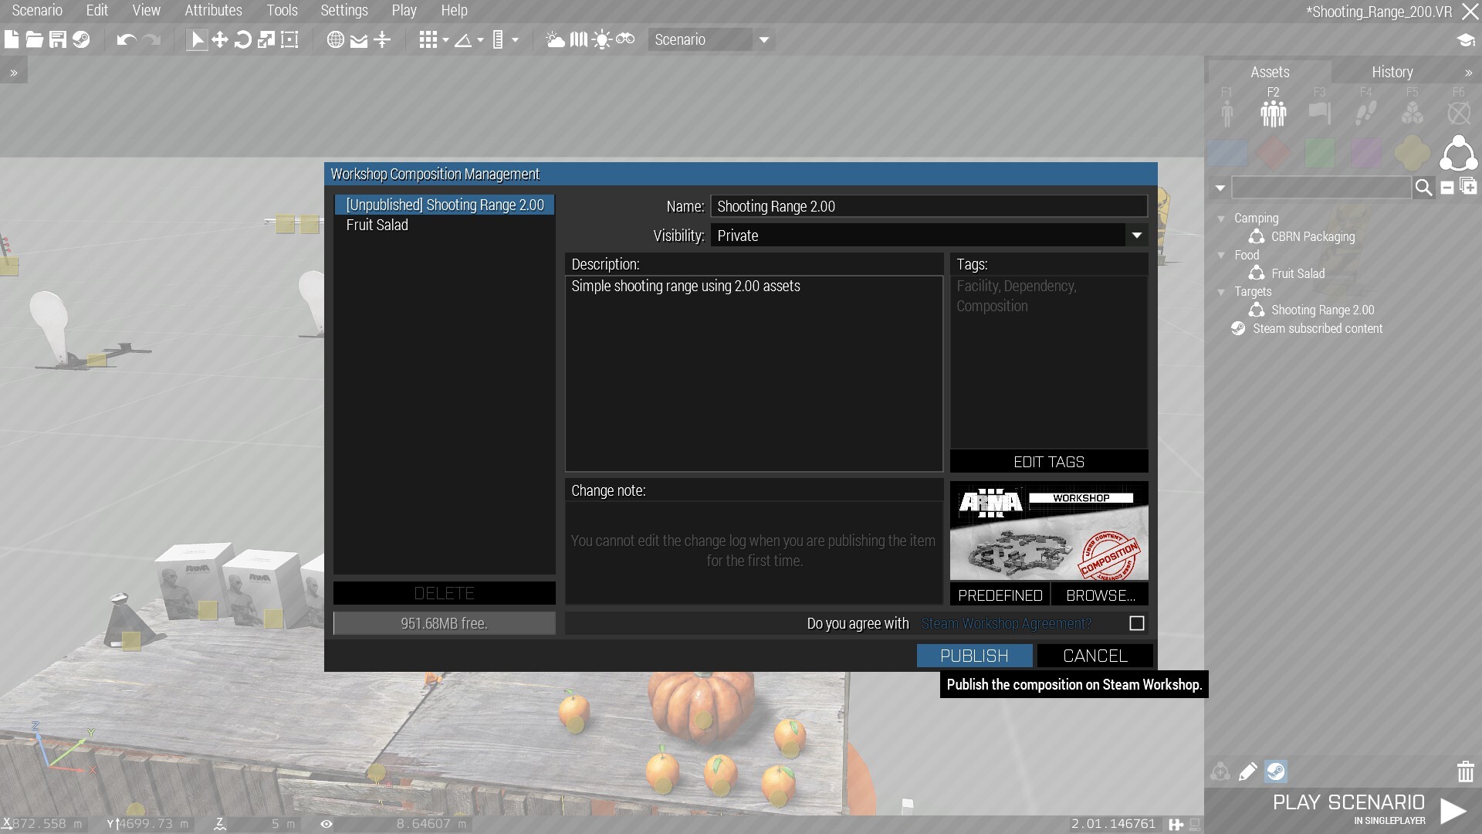Screen dimensions: 1482x834
Task: Open the Scenario dropdown in toolbar
Action: click(x=764, y=40)
